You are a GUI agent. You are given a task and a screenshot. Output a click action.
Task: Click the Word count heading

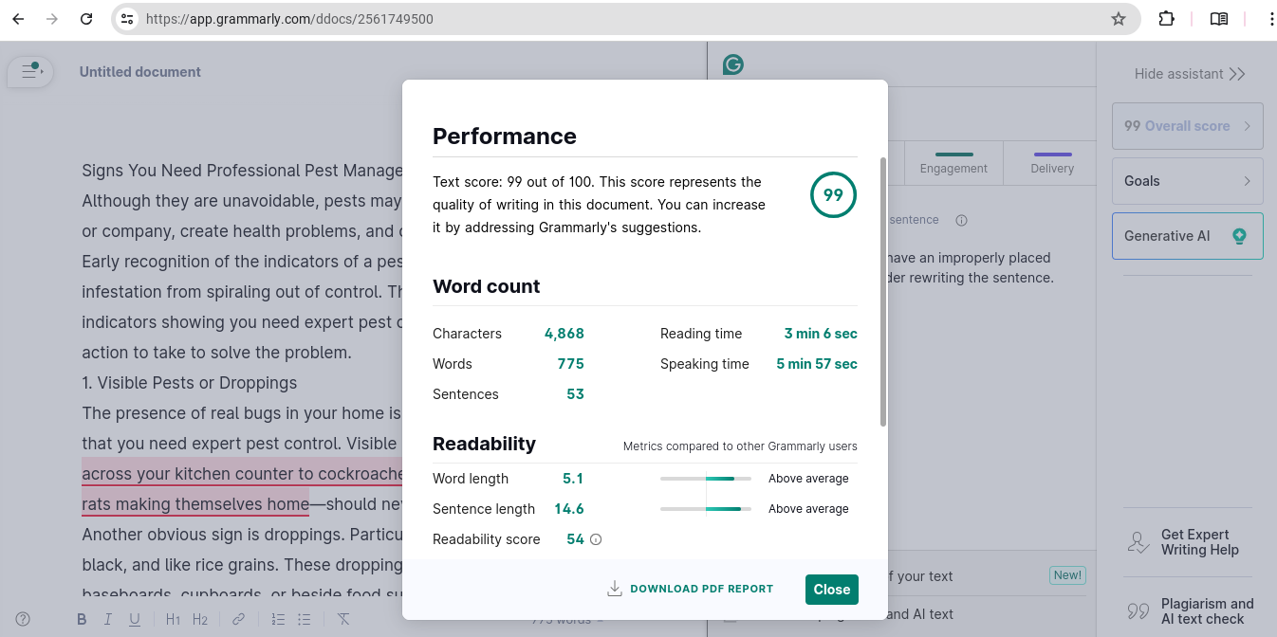486,286
